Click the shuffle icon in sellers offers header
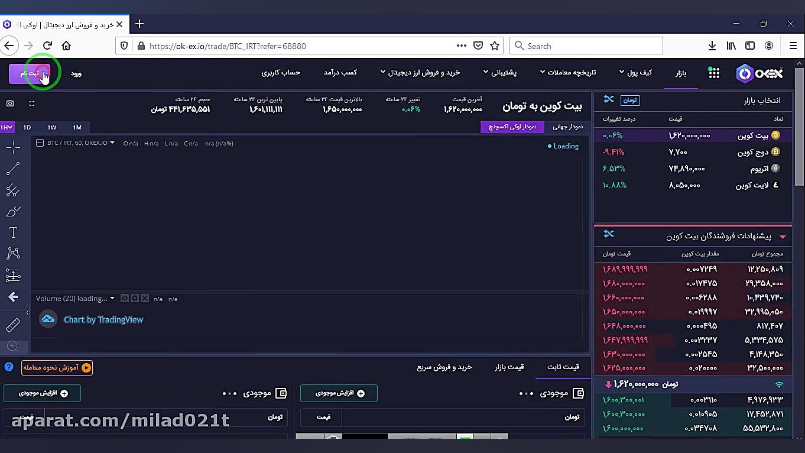Viewport: 805px width, 453px height. (609, 234)
